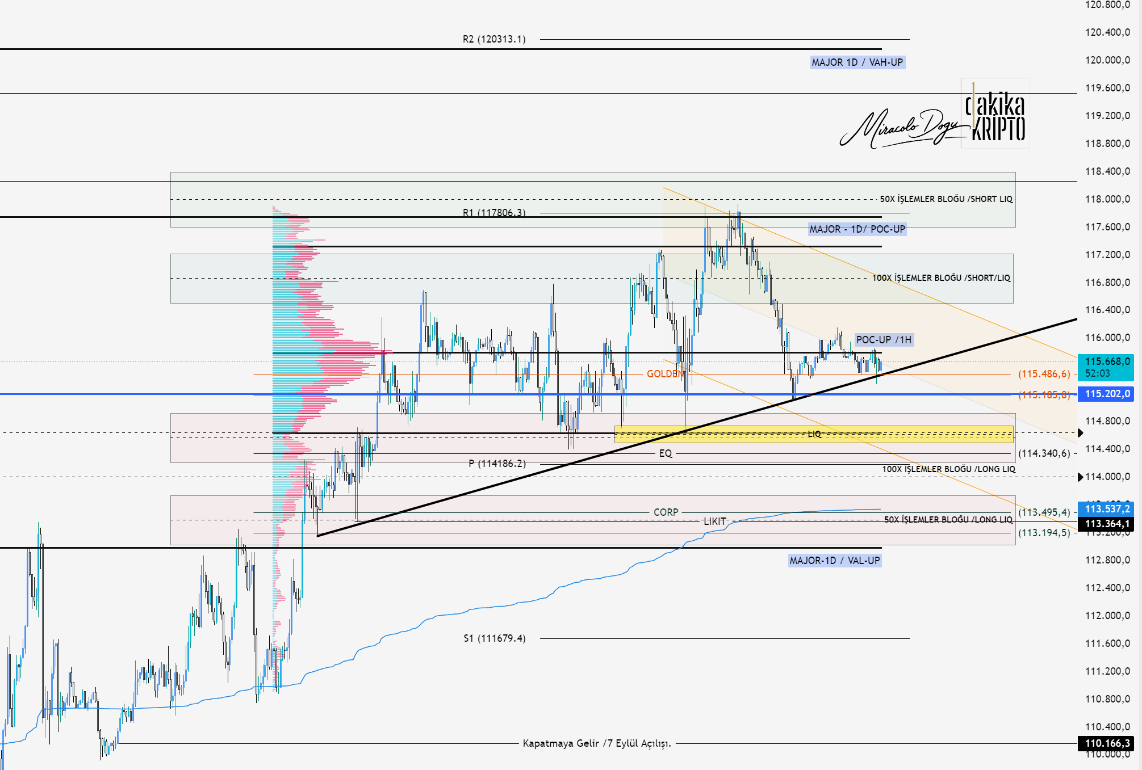Click the 50X İŞLEMLER BLOĞU /LONG LIQ text
Image resolution: width=1142 pixels, height=770 pixels.
coord(948,520)
